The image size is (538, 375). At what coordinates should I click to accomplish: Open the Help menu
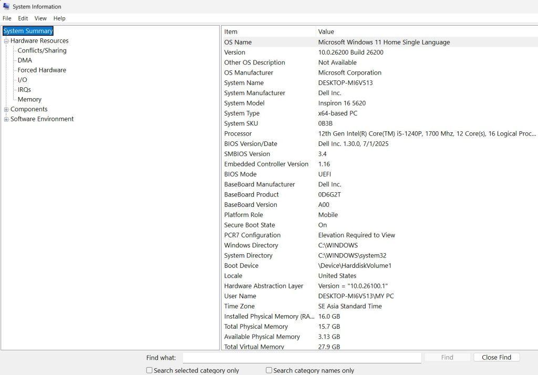point(59,18)
